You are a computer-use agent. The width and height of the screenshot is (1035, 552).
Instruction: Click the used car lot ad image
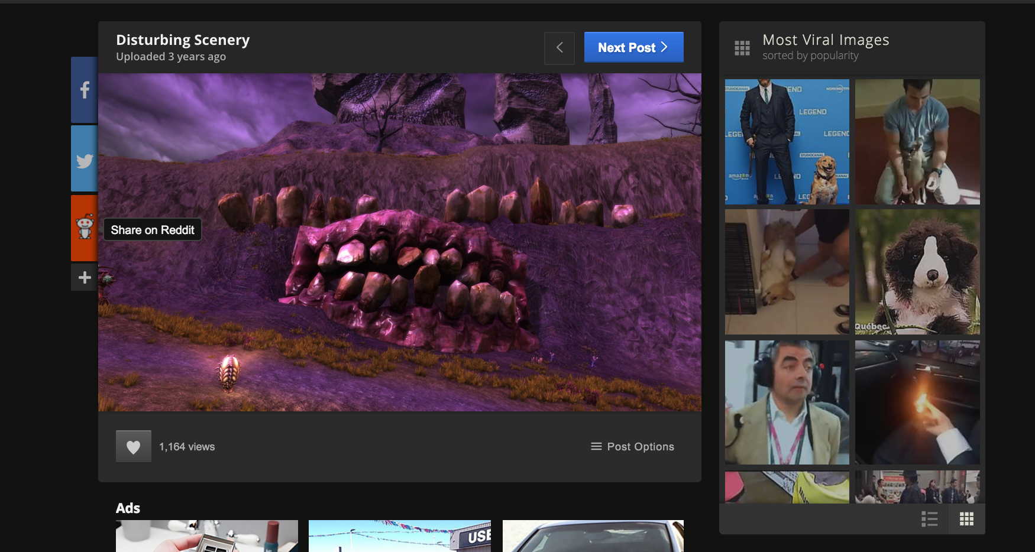point(400,536)
